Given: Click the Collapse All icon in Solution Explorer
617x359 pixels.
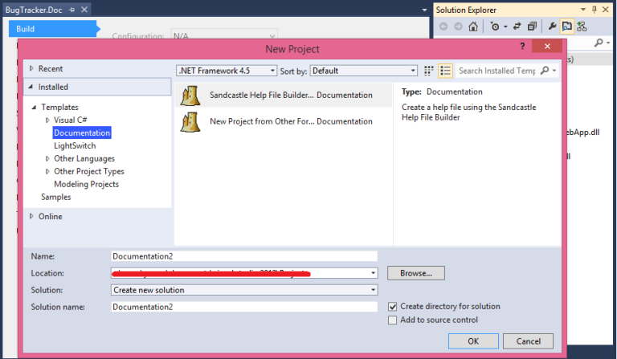Looking at the screenshot, I should click(532, 27).
